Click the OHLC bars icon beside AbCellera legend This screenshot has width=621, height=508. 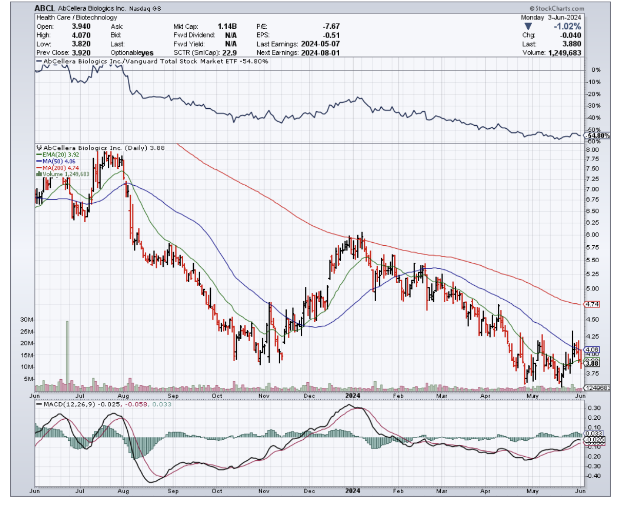point(39,148)
